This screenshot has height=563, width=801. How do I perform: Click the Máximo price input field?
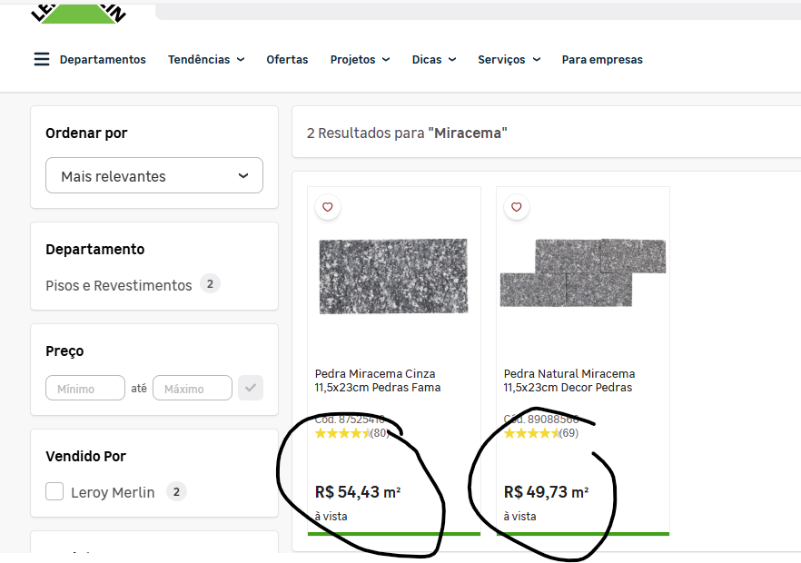[193, 389]
